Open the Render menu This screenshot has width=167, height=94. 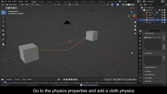click(14, 2)
